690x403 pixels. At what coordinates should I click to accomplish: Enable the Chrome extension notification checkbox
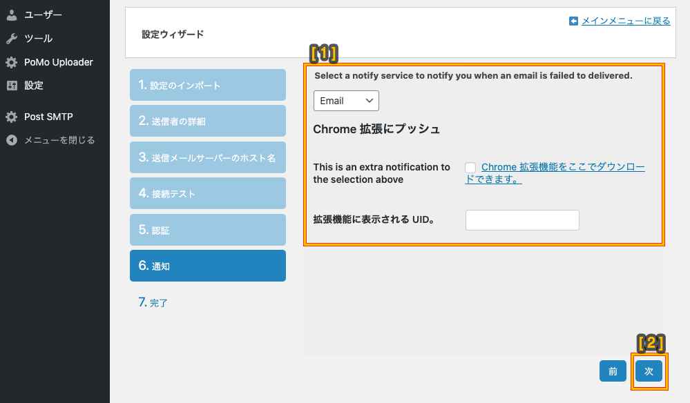[x=470, y=168]
